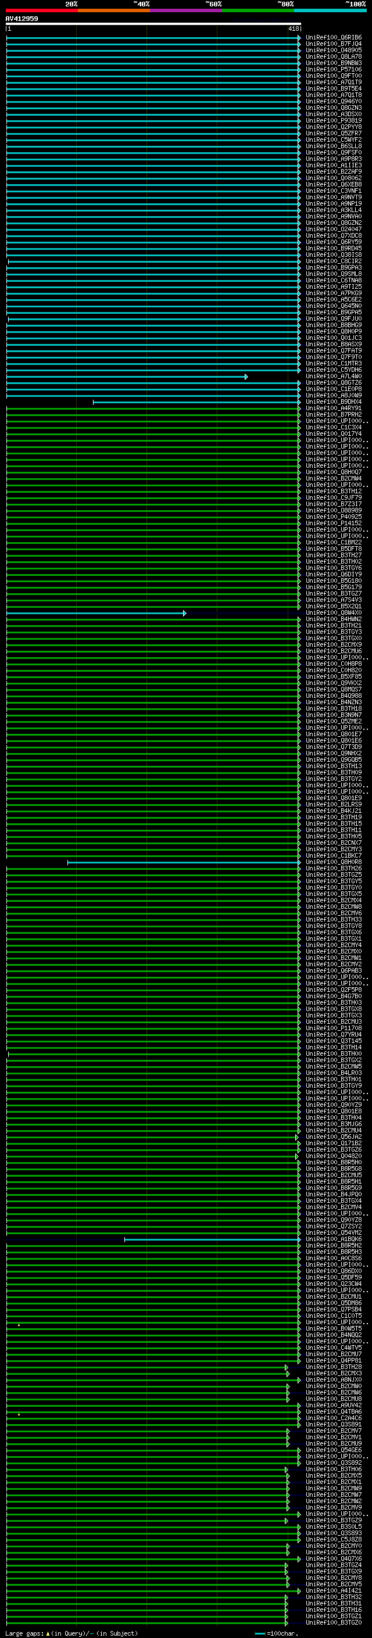The width and height of the screenshot is (372, 1638).
Task: Select the UniRef100_B2LRS9 label
Action: [334, 804]
